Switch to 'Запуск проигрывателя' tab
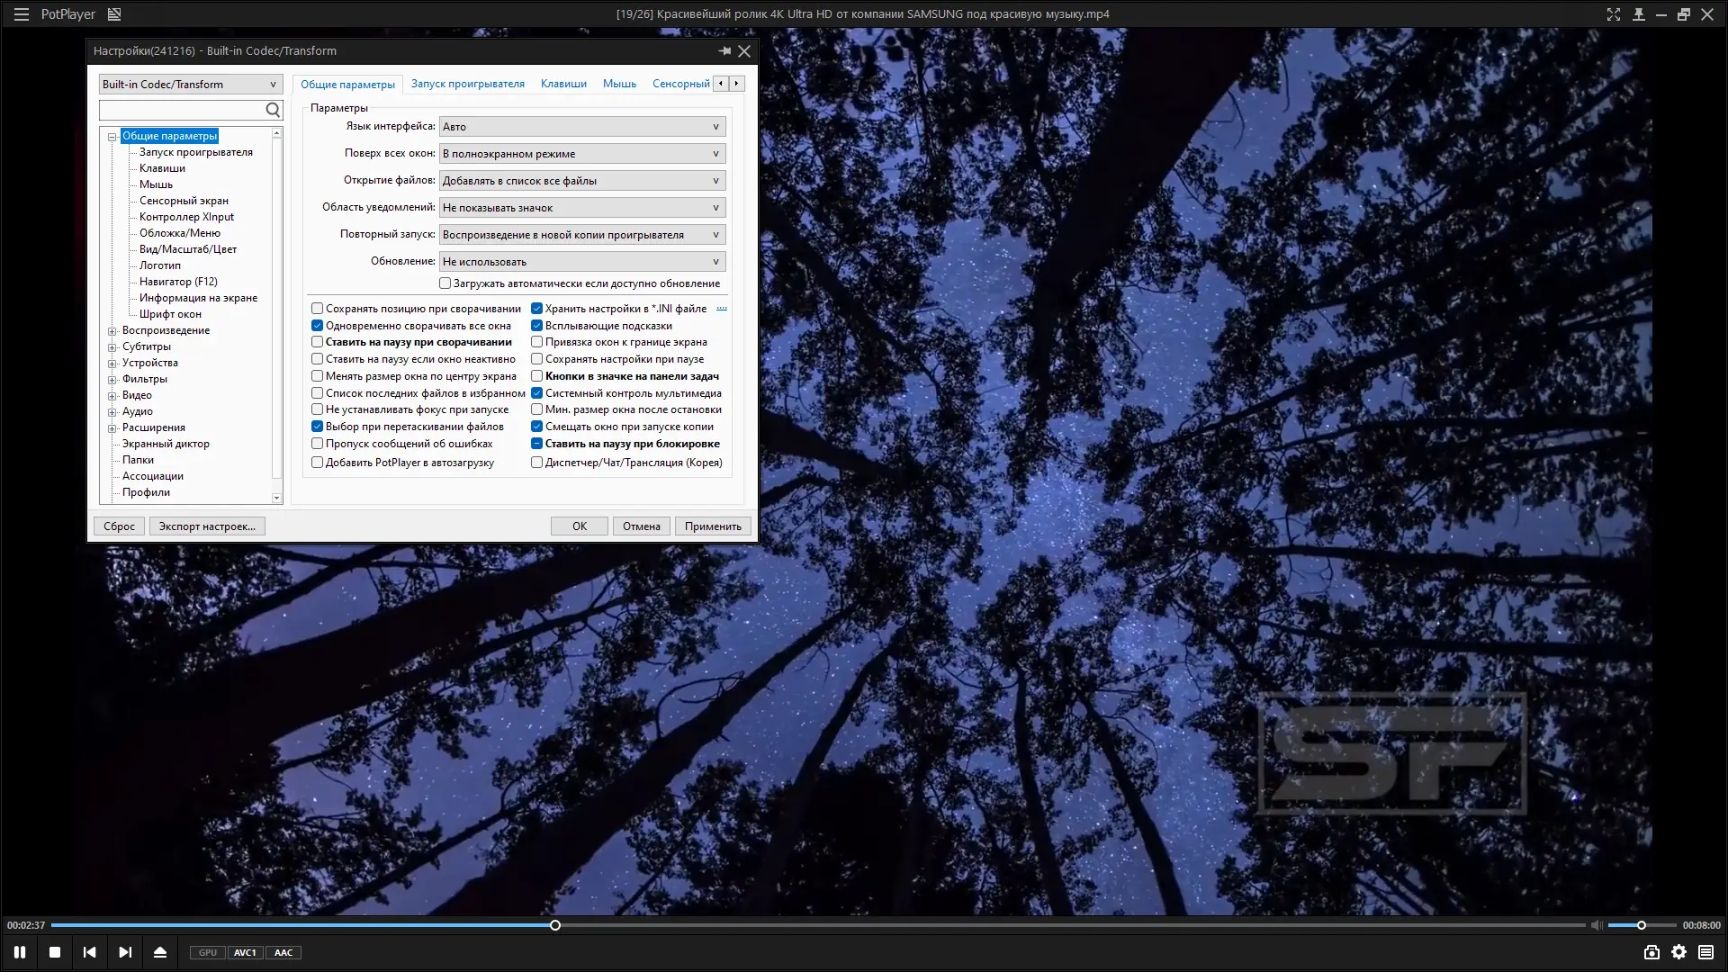Image resolution: width=1728 pixels, height=972 pixels. (467, 84)
